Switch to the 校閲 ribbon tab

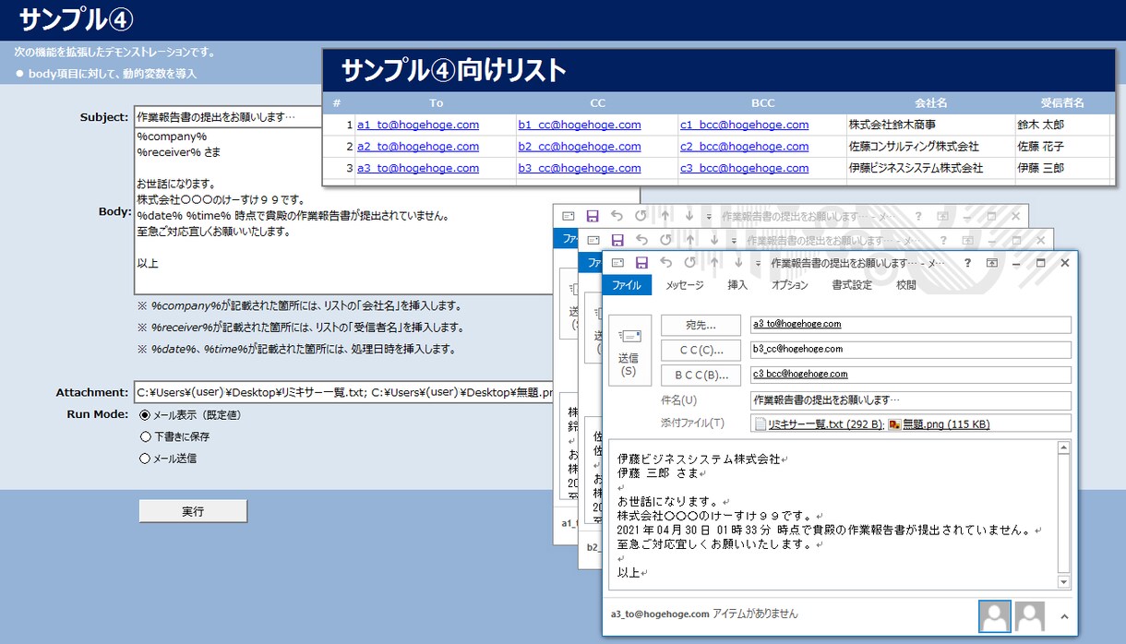(x=906, y=285)
